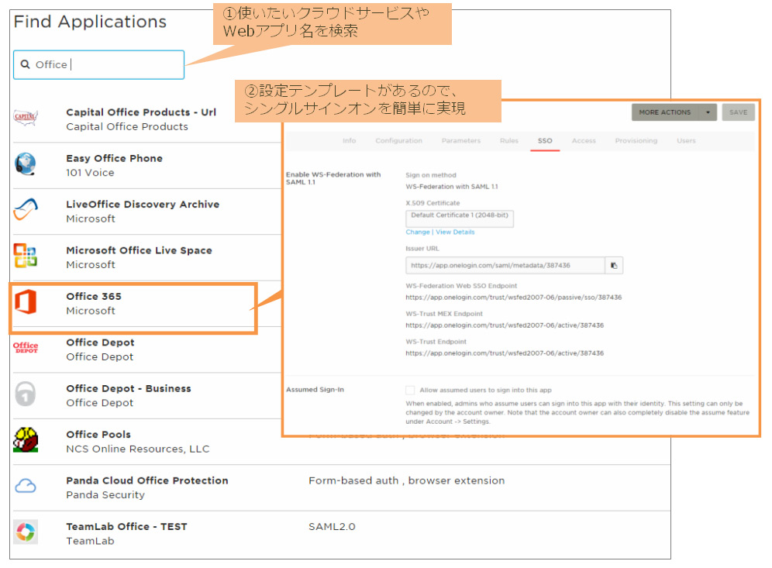772x568 pixels.
Task: Open the Configuration tab
Action: (x=399, y=141)
